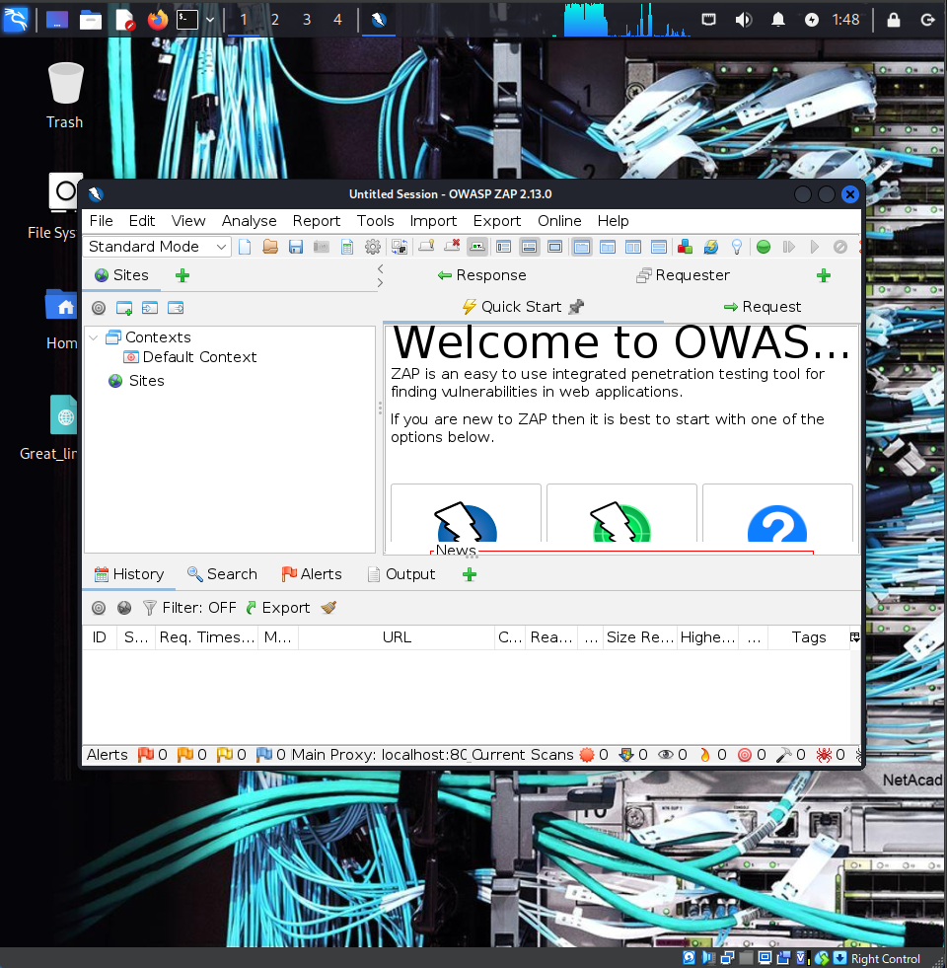Image resolution: width=947 pixels, height=968 pixels.
Task: Open the table column chooser icon
Action: point(854,637)
